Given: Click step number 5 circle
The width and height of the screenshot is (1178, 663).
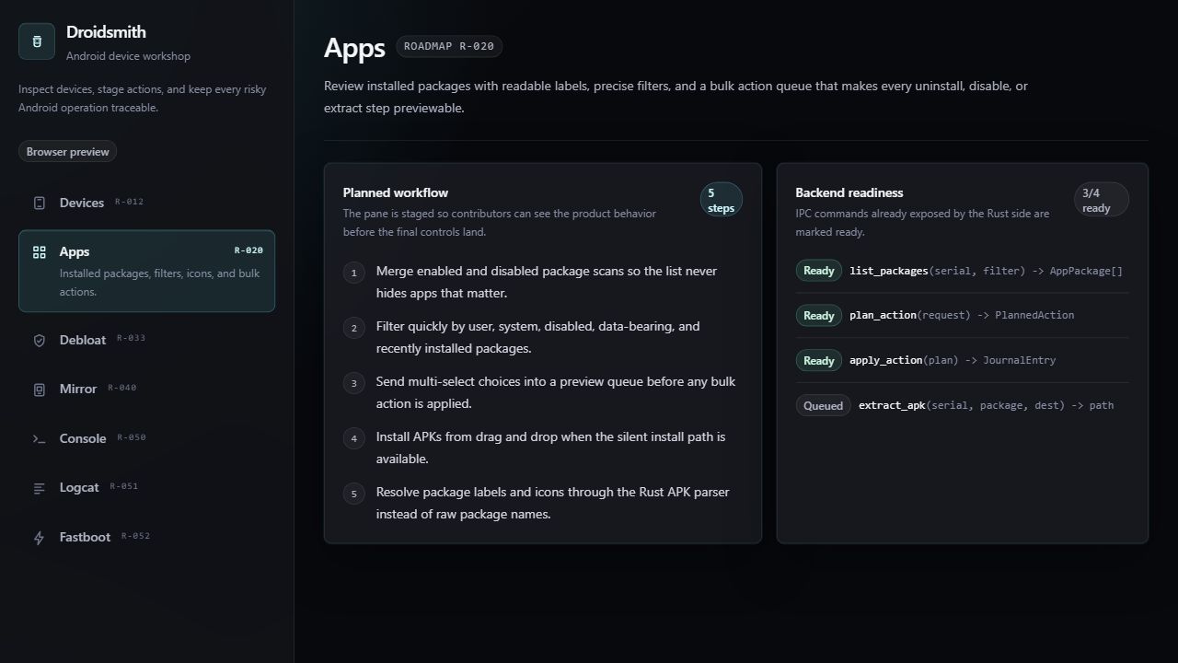Looking at the screenshot, I should (x=354, y=494).
